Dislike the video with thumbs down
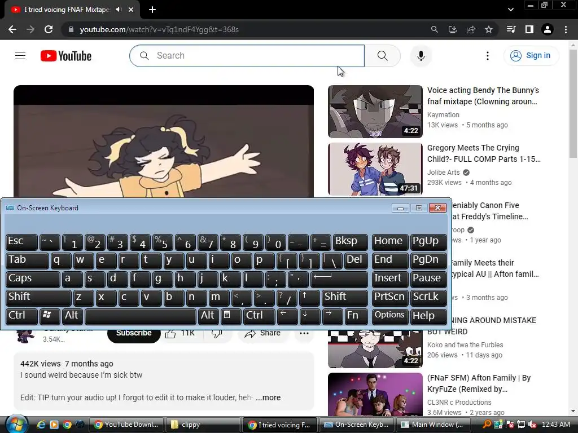578x433 pixels. [x=217, y=334]
